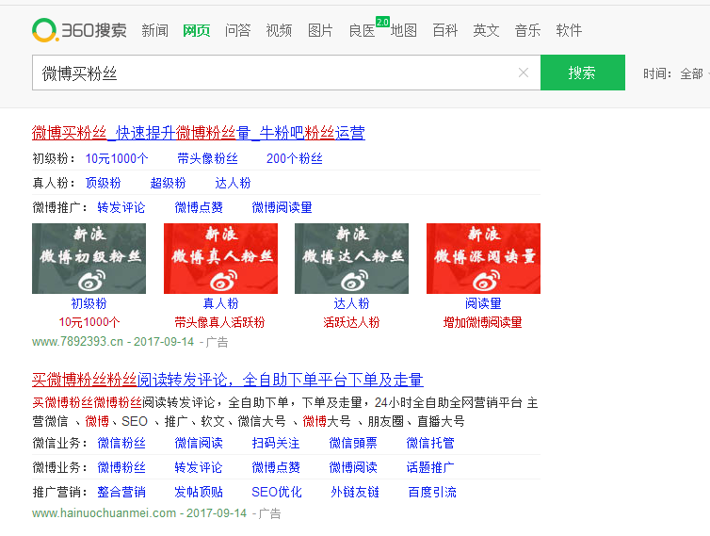Click the 阅读里 caption link
Viewport: 710px width, 536px height.
pyautogui.click(x=483, y=303)
